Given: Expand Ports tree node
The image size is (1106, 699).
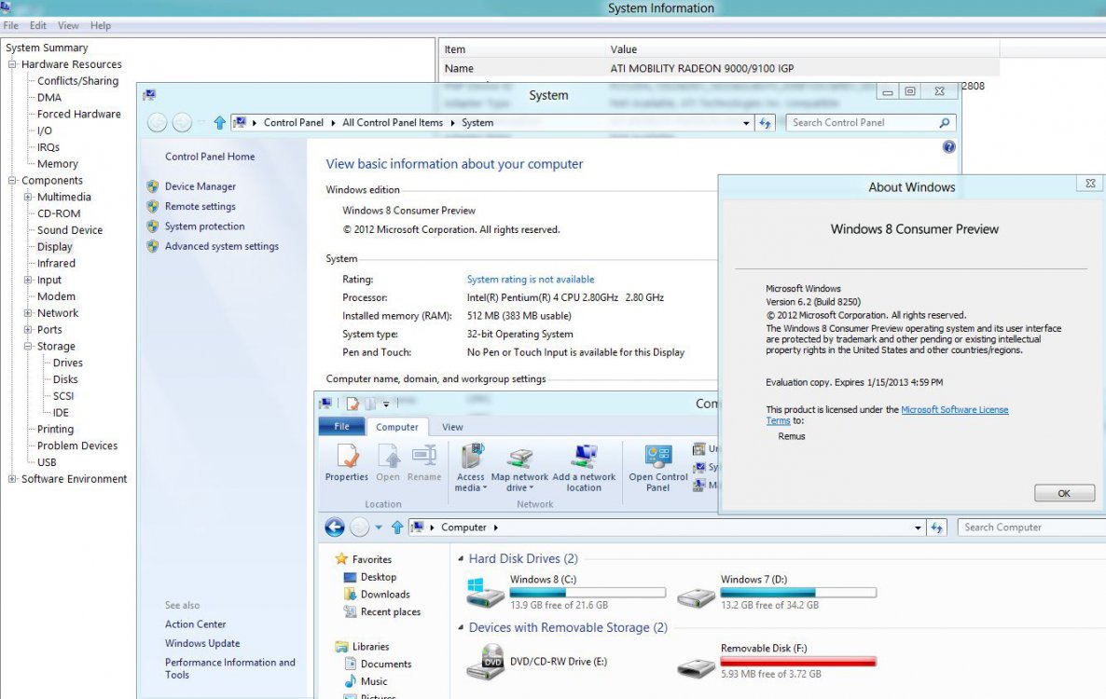Looking at the screenshot, I should click(x=28, y=329).
